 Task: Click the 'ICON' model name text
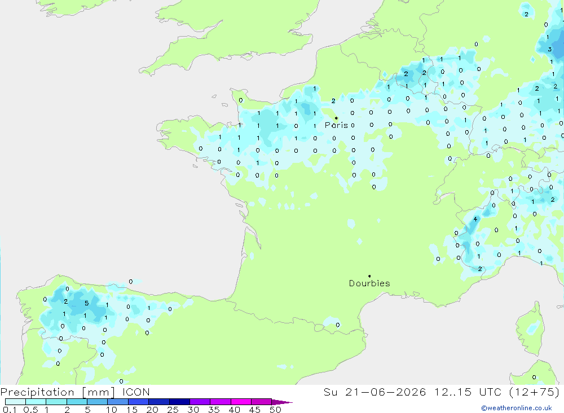click(x=136, y=392)
